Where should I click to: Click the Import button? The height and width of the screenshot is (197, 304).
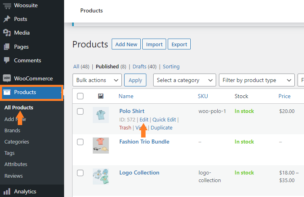154,44
